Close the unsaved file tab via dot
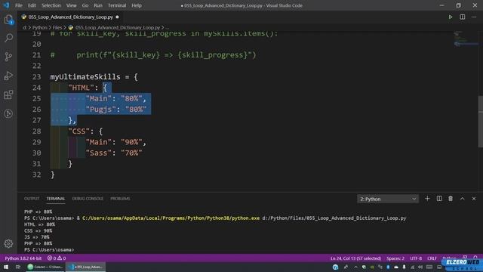483x272 pixels. 117,17
